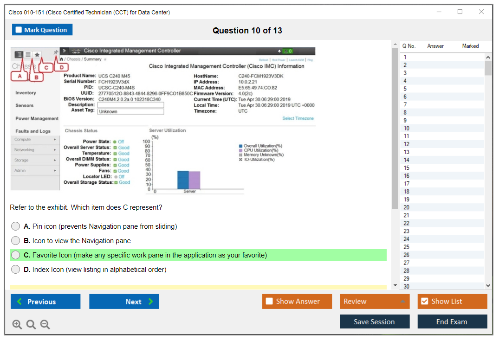This screenshot has width=499, height=341.
Task: Choose answer D, the Index Icon option
Action: click(x=16, y=270)
